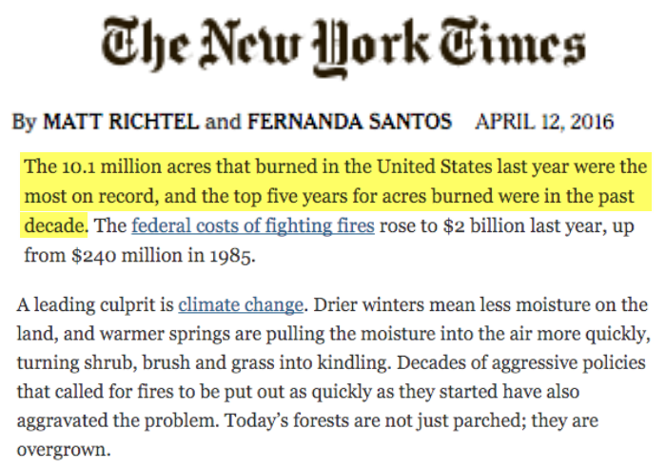
Task: Click The New York Times logo
Action: (x=343, y=47)
